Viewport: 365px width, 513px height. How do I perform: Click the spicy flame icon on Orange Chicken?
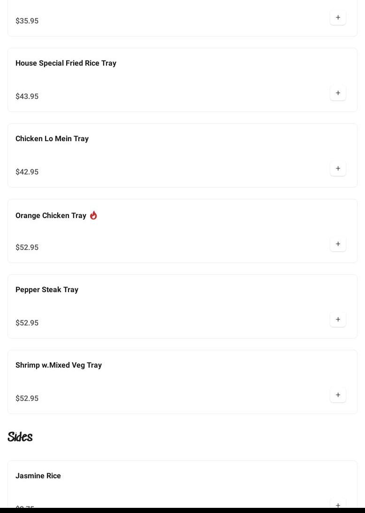(93, 215)
